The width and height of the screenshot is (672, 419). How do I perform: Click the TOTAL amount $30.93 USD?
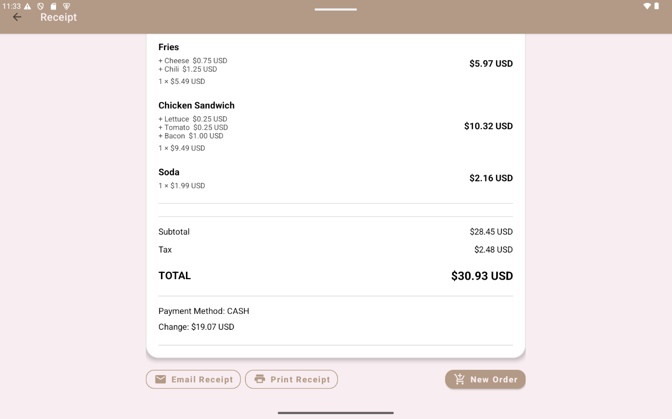pyautogui.click(x=482, y=276)
